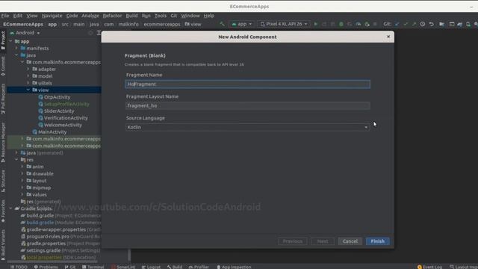Click the Git Rollback undo icon
Image resolution: width=478 pixels, height=269 pixels.
click(432, 24)
